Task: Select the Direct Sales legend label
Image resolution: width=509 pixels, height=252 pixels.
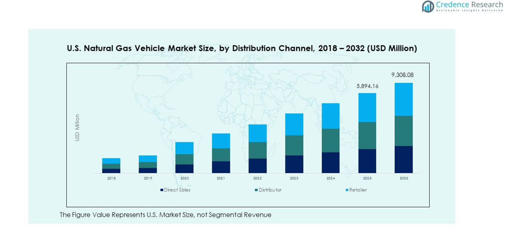Action: [x=177, y=190]
